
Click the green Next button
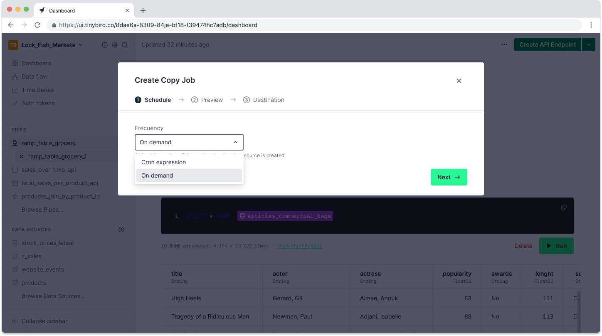(x=449, y=177)
